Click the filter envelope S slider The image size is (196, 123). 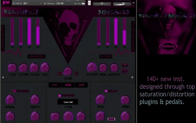tap(116, 31)
